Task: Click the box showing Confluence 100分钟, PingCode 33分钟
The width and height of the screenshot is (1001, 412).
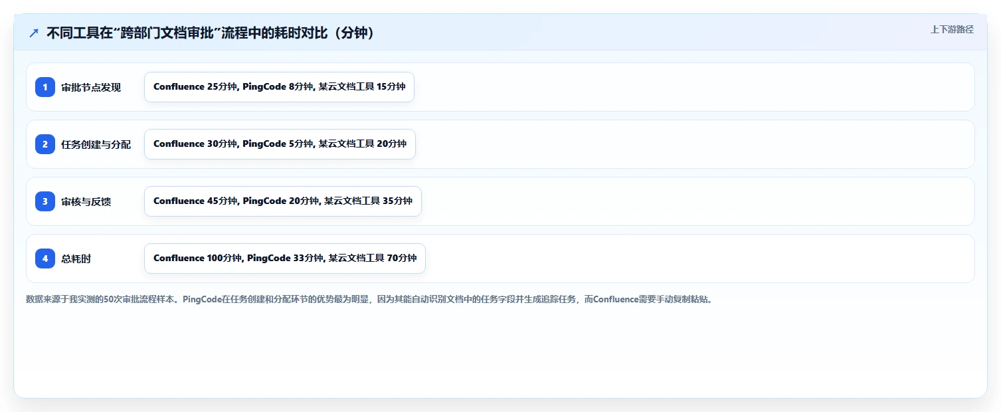Action: 285,258
